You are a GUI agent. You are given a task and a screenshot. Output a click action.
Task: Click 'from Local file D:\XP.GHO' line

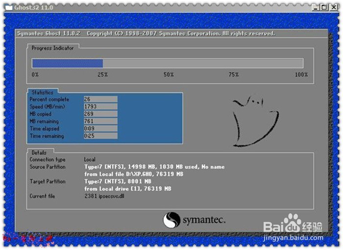click(134, 174)
